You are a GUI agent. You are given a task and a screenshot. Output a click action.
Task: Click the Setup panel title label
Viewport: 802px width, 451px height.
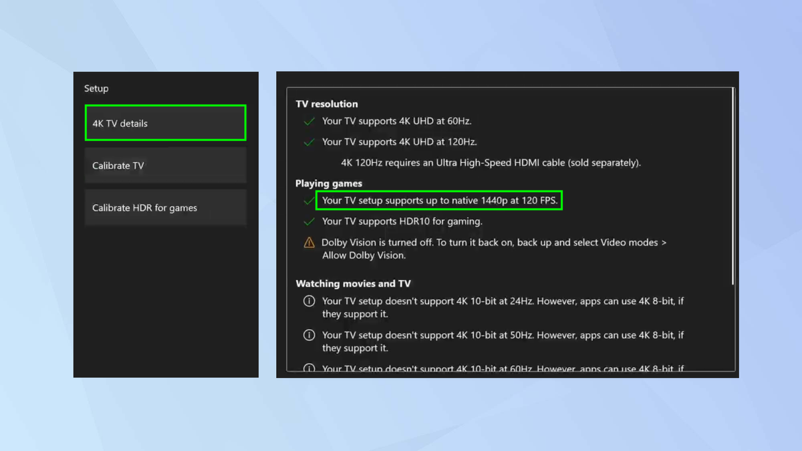(96, 88)
